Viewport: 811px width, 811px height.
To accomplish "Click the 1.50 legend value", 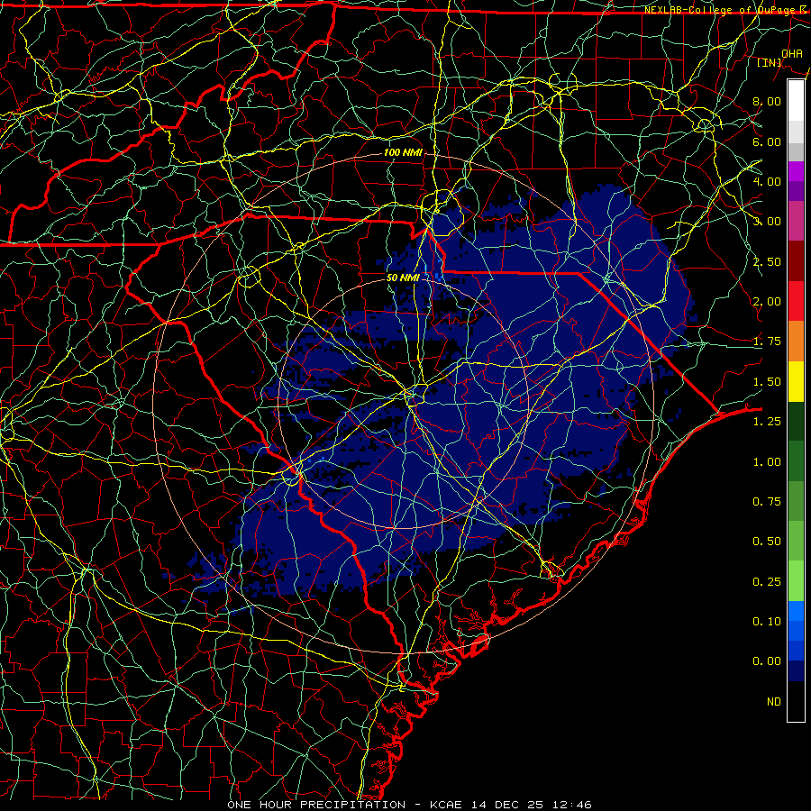I will tap(767, 382).
